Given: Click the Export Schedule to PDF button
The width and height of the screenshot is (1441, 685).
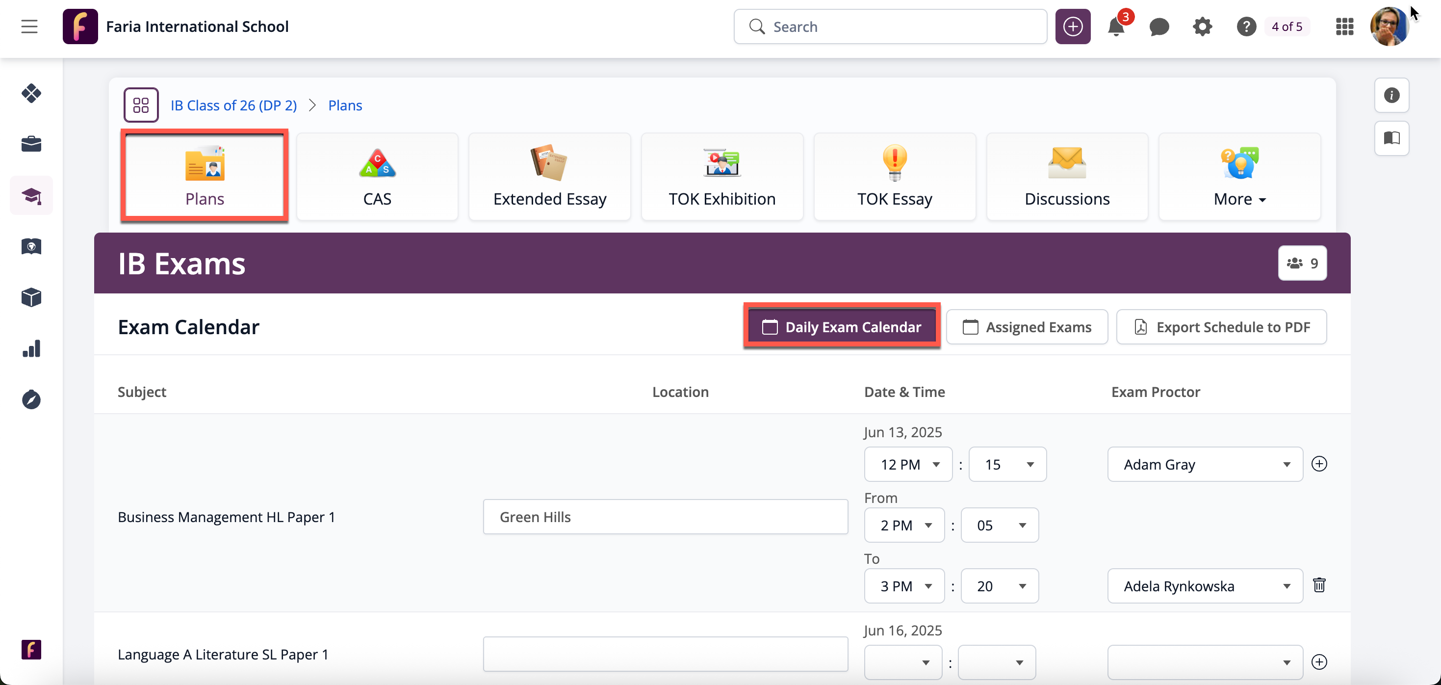Looking at the screenshot, I should coord(1221,327).
